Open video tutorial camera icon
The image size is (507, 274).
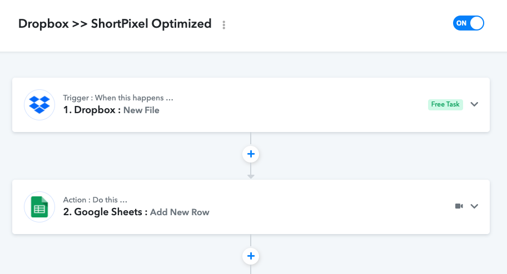459,206
